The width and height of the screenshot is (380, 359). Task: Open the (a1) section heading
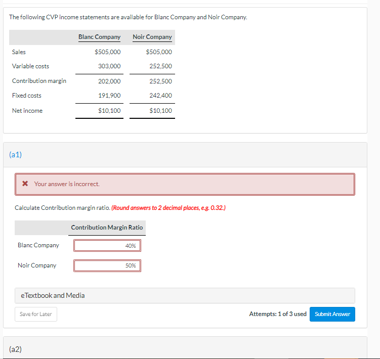point(15,154)
